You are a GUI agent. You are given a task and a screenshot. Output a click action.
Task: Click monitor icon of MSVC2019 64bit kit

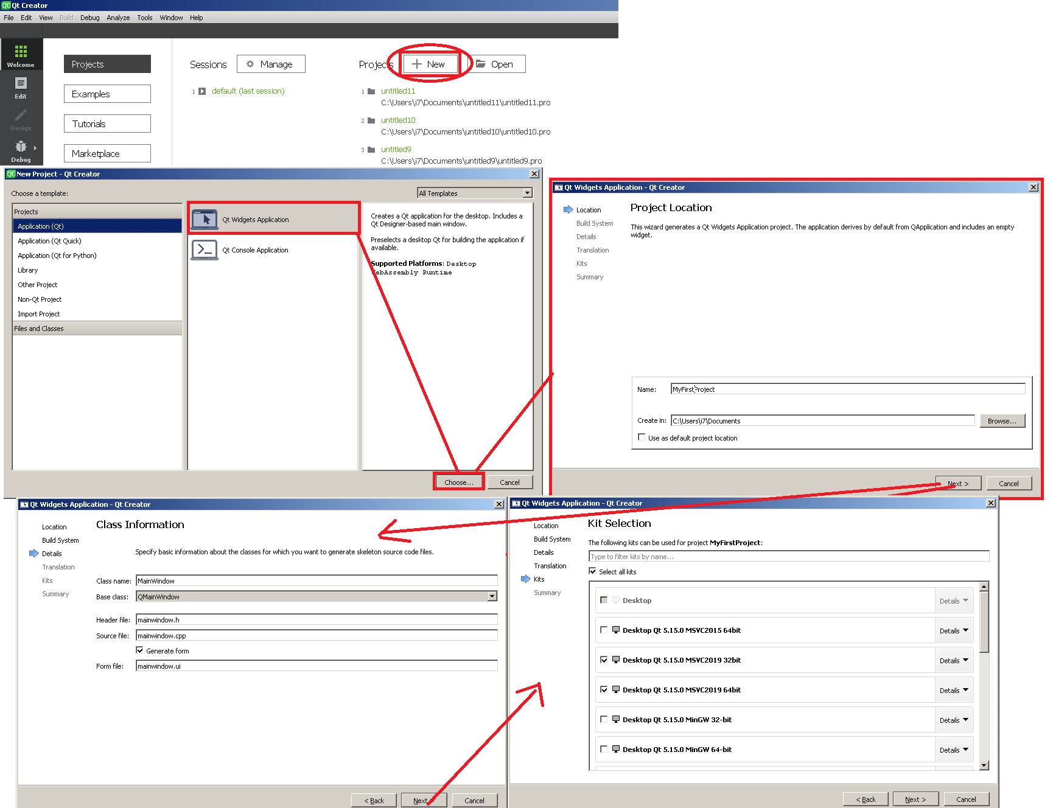pos(616,689)
